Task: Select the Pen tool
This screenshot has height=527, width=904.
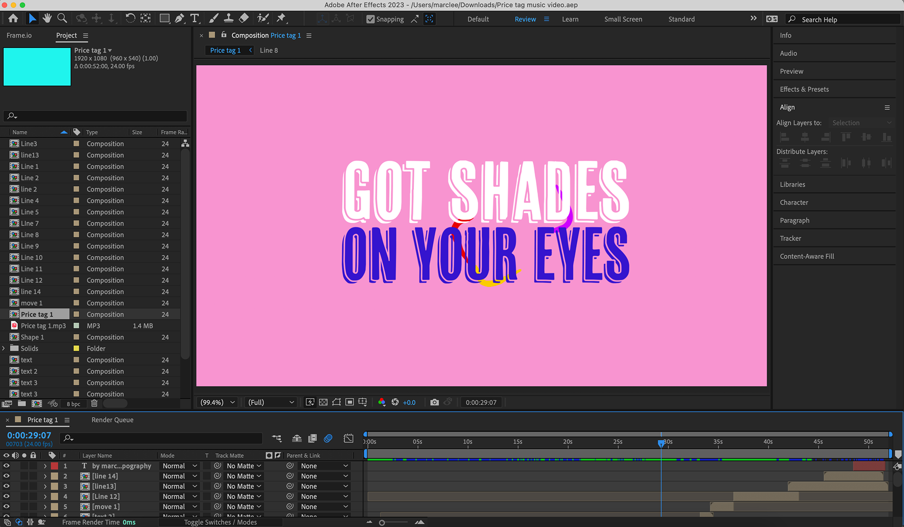Action: click(179, 19)
